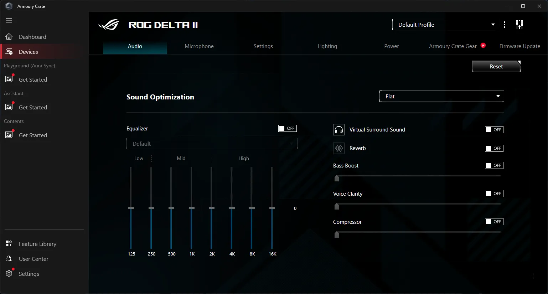The height and width of the screenshot is (294, 548).
Task: Click the Contents Get Started icon
Action: [9, 135]
